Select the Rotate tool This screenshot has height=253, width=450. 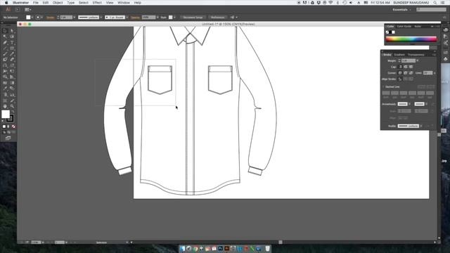click(x=5, y=65)
